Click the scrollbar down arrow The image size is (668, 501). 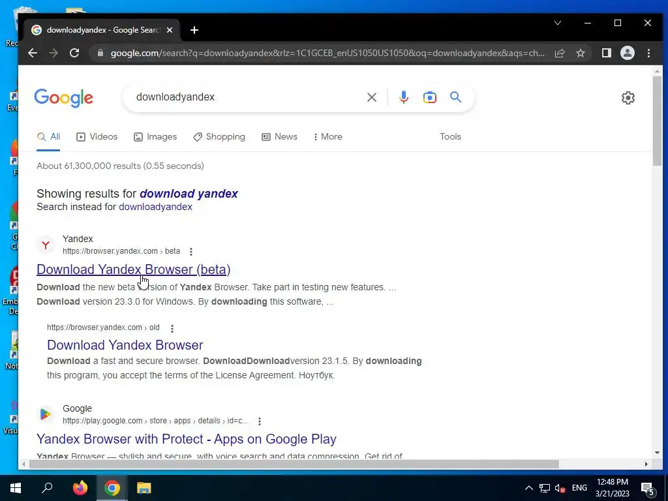657,453
